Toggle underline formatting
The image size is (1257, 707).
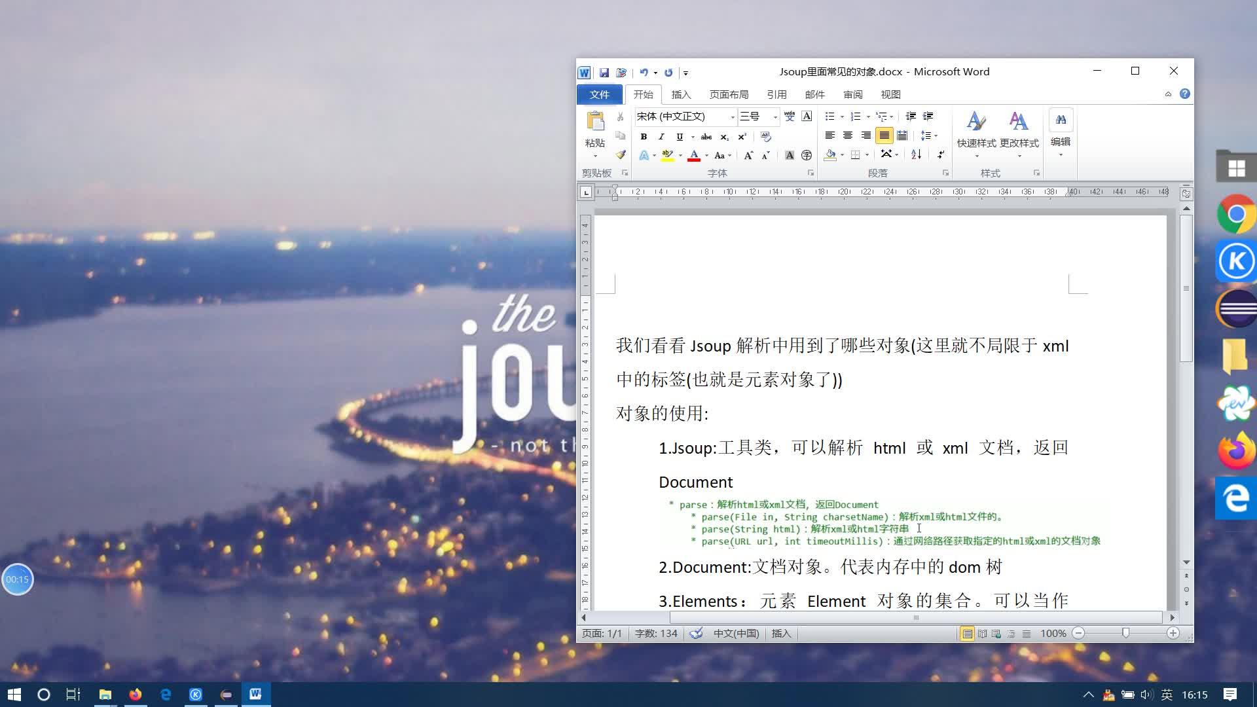[680, 136]
